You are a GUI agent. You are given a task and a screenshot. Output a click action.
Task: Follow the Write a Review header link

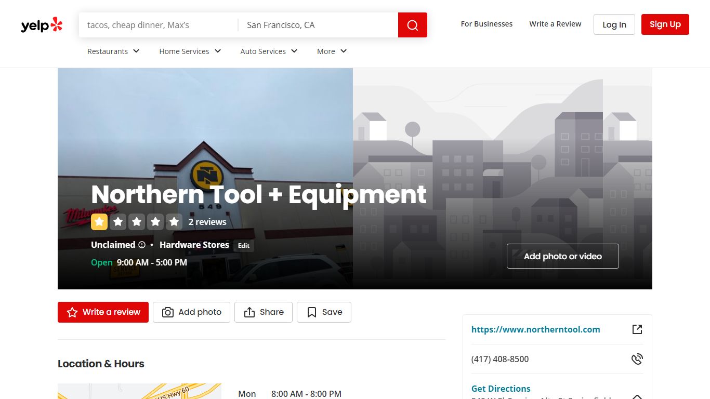point(555,24)
